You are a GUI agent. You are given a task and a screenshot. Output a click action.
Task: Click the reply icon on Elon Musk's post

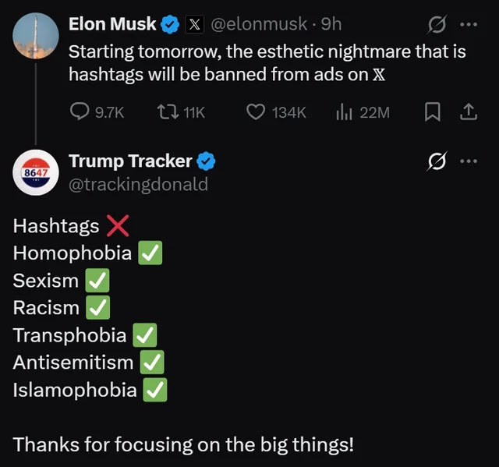[x=80, y=112]
